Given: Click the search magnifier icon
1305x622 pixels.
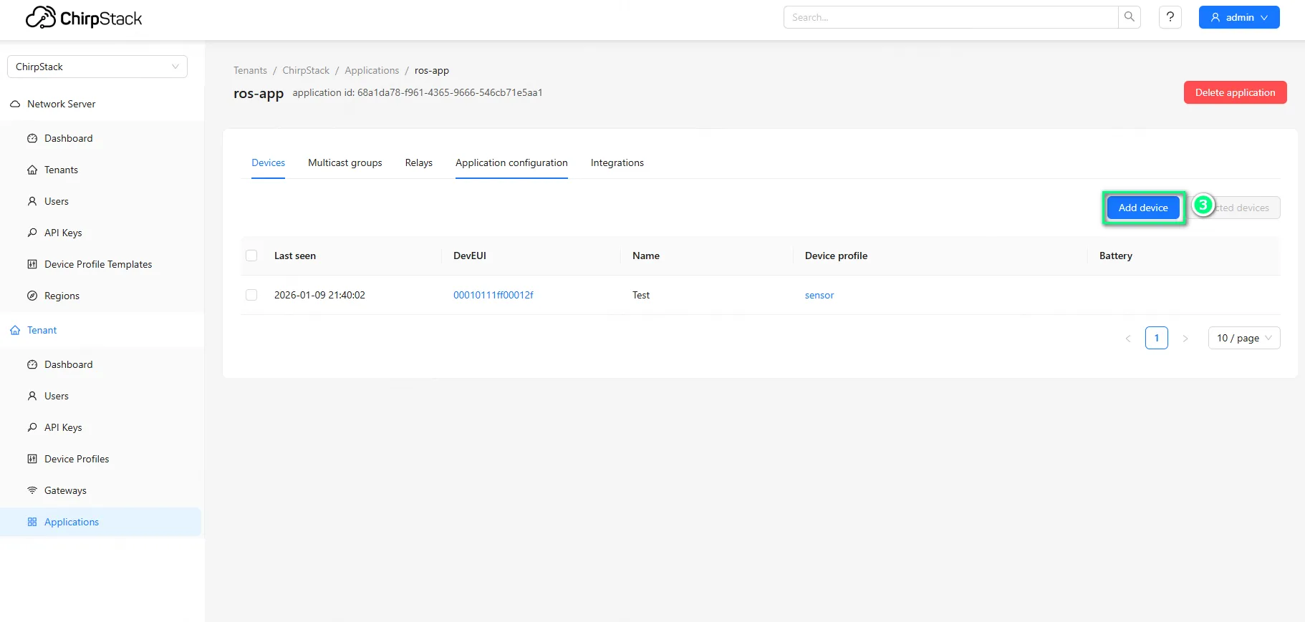Looking at the screenshot, I should click(x=1129, y=17).
